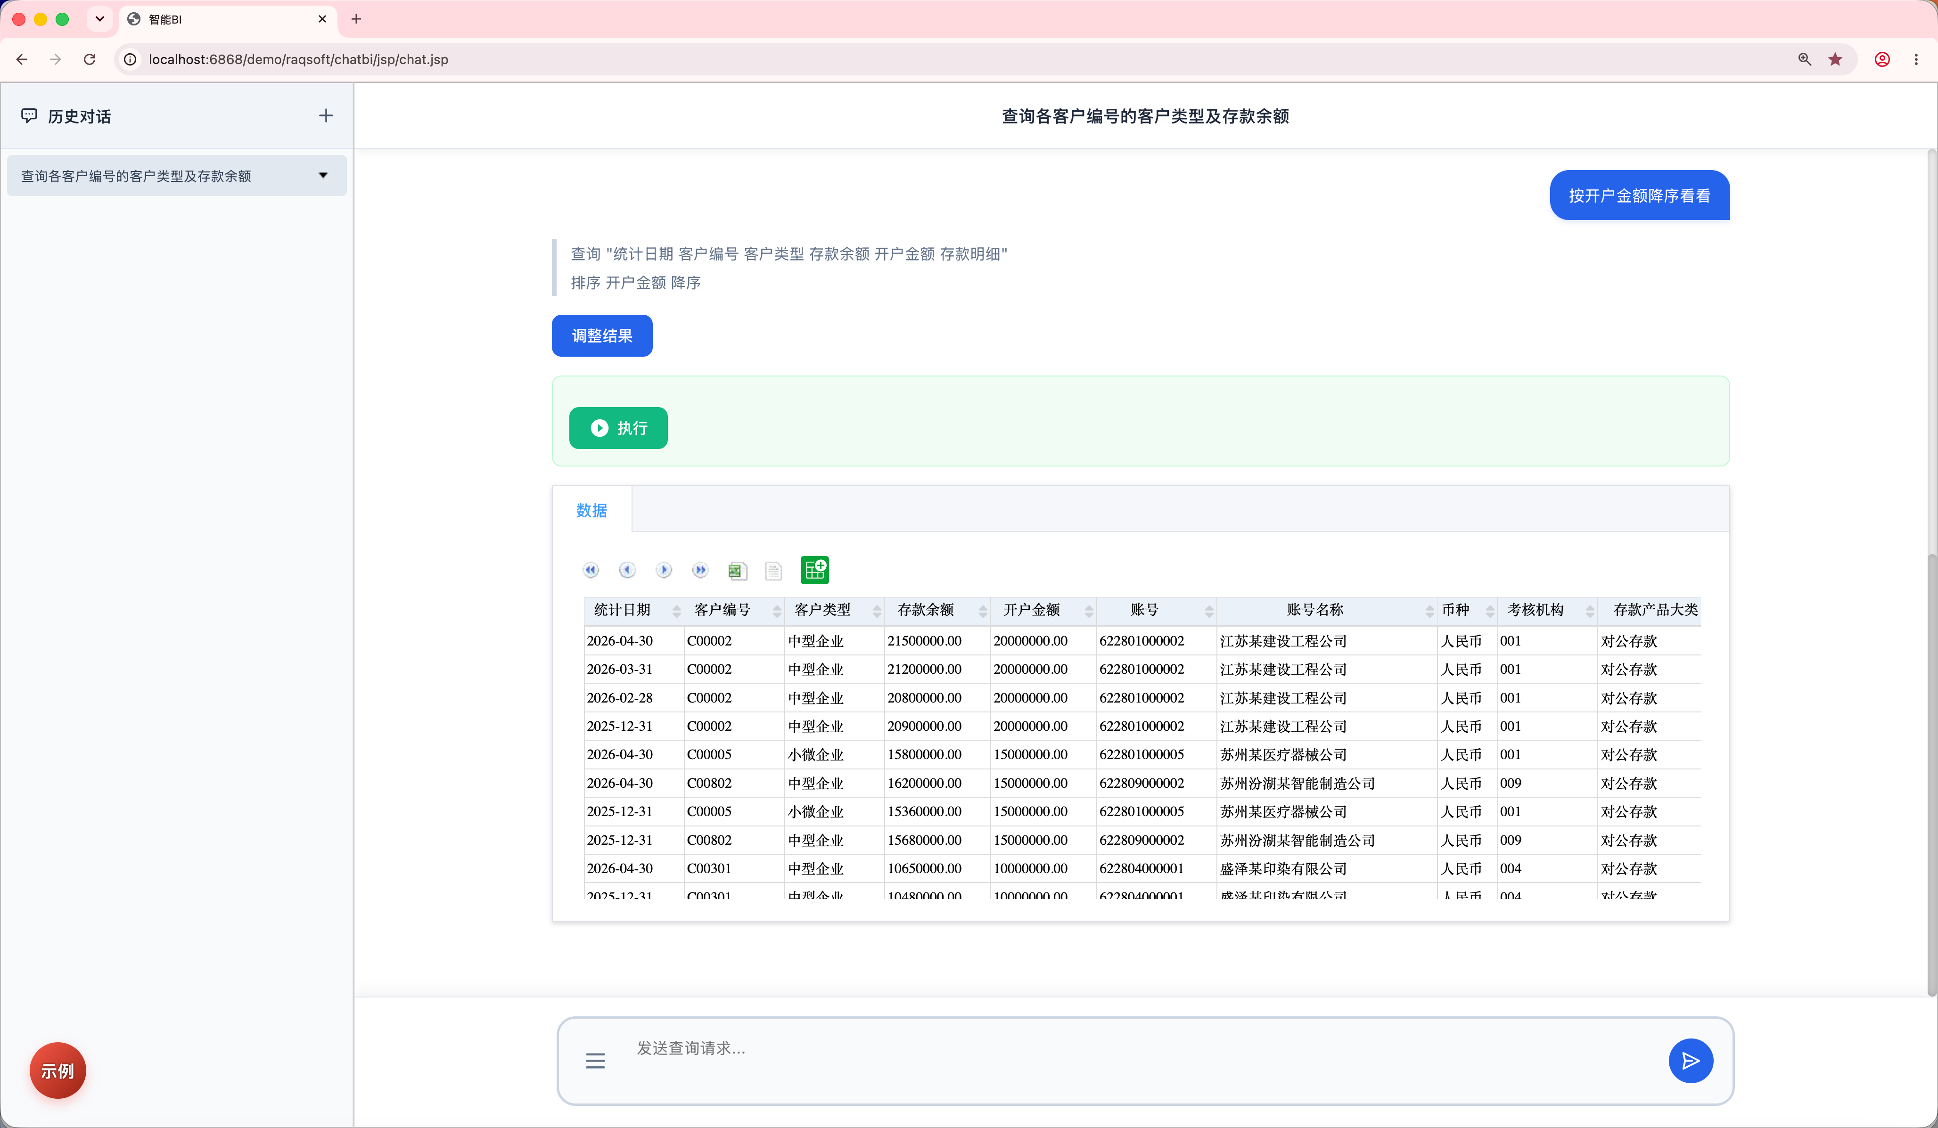Sort by 存款余额 column arrows
1938x1128 pixels.
coord(983,611)
